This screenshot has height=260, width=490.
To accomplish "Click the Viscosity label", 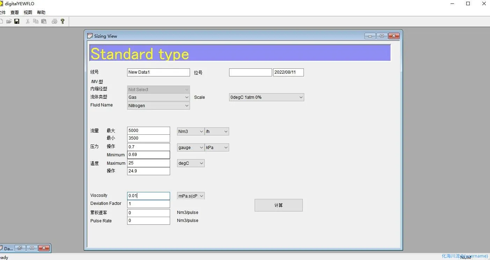I will (x=99, y=195).
